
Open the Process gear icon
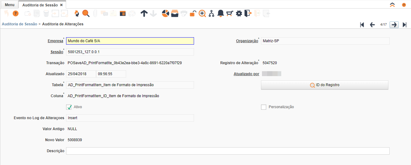[239, 13]
